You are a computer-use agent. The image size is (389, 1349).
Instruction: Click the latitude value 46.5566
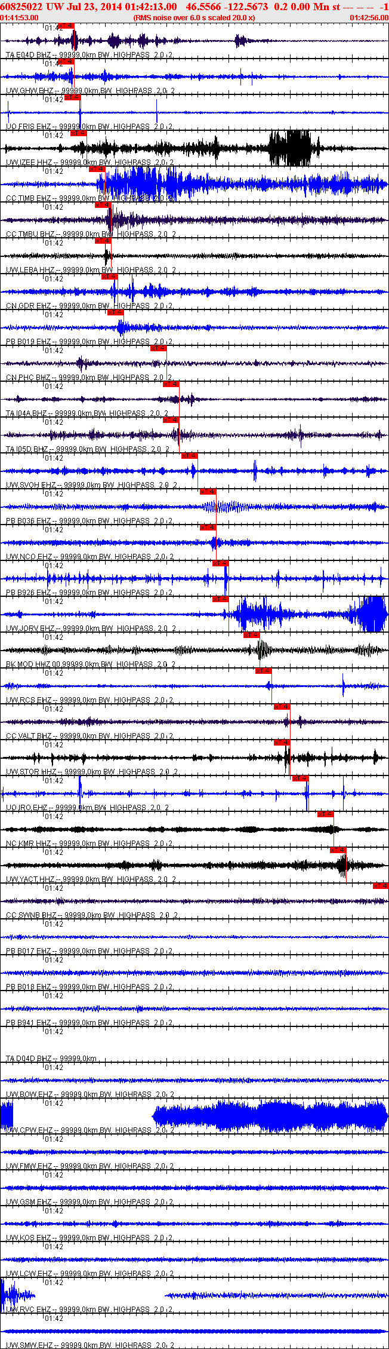click(203, 6)
